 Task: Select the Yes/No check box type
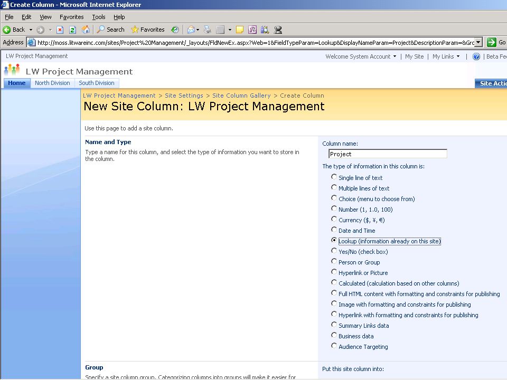(x=334, y=251)
